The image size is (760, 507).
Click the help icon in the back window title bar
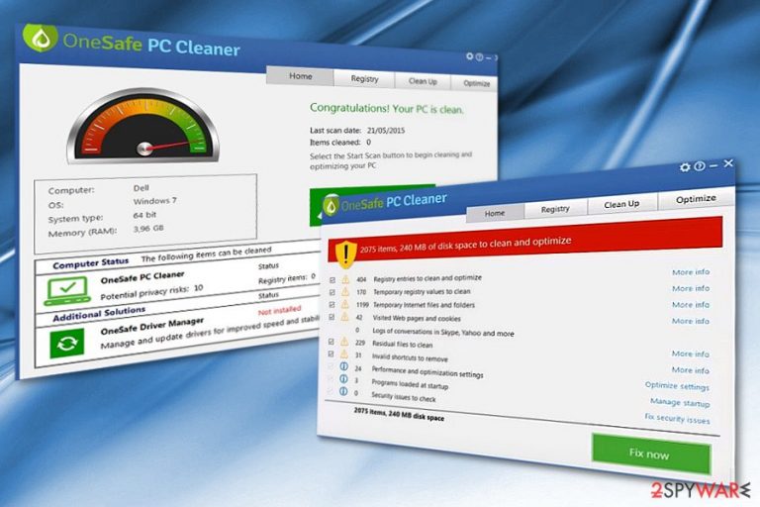(479, 57)
